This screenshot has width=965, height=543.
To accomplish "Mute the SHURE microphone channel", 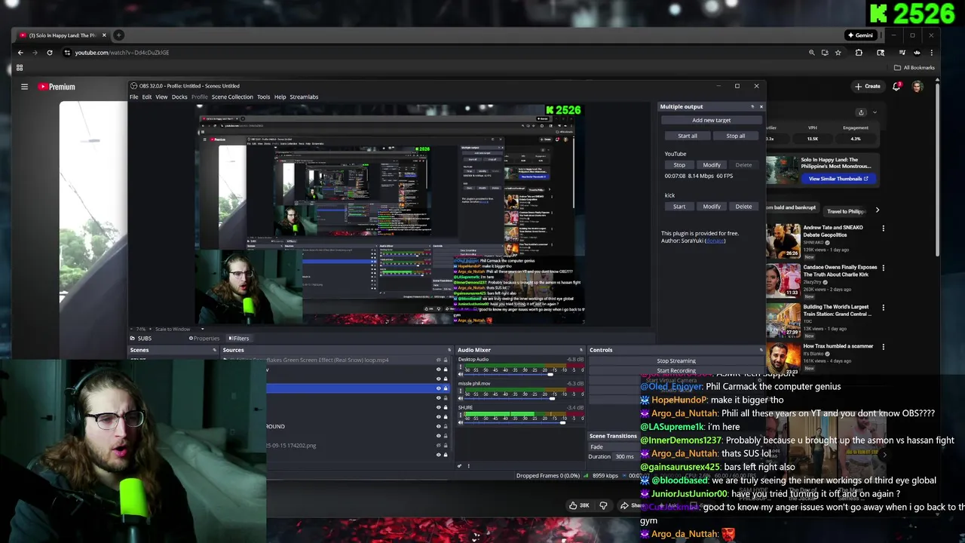I will (x=461, y=423).
